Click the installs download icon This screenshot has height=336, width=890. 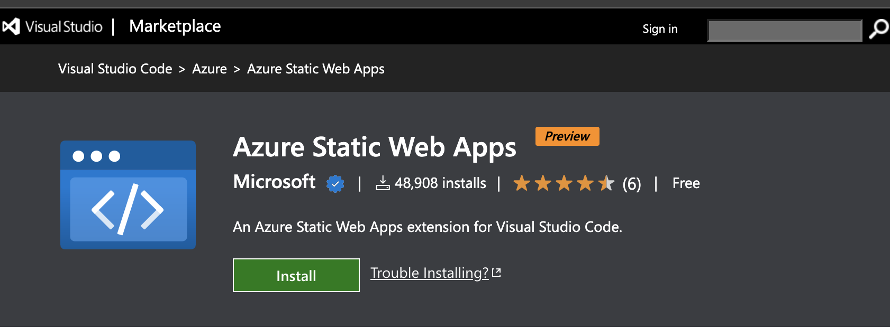tap(383, 183)
